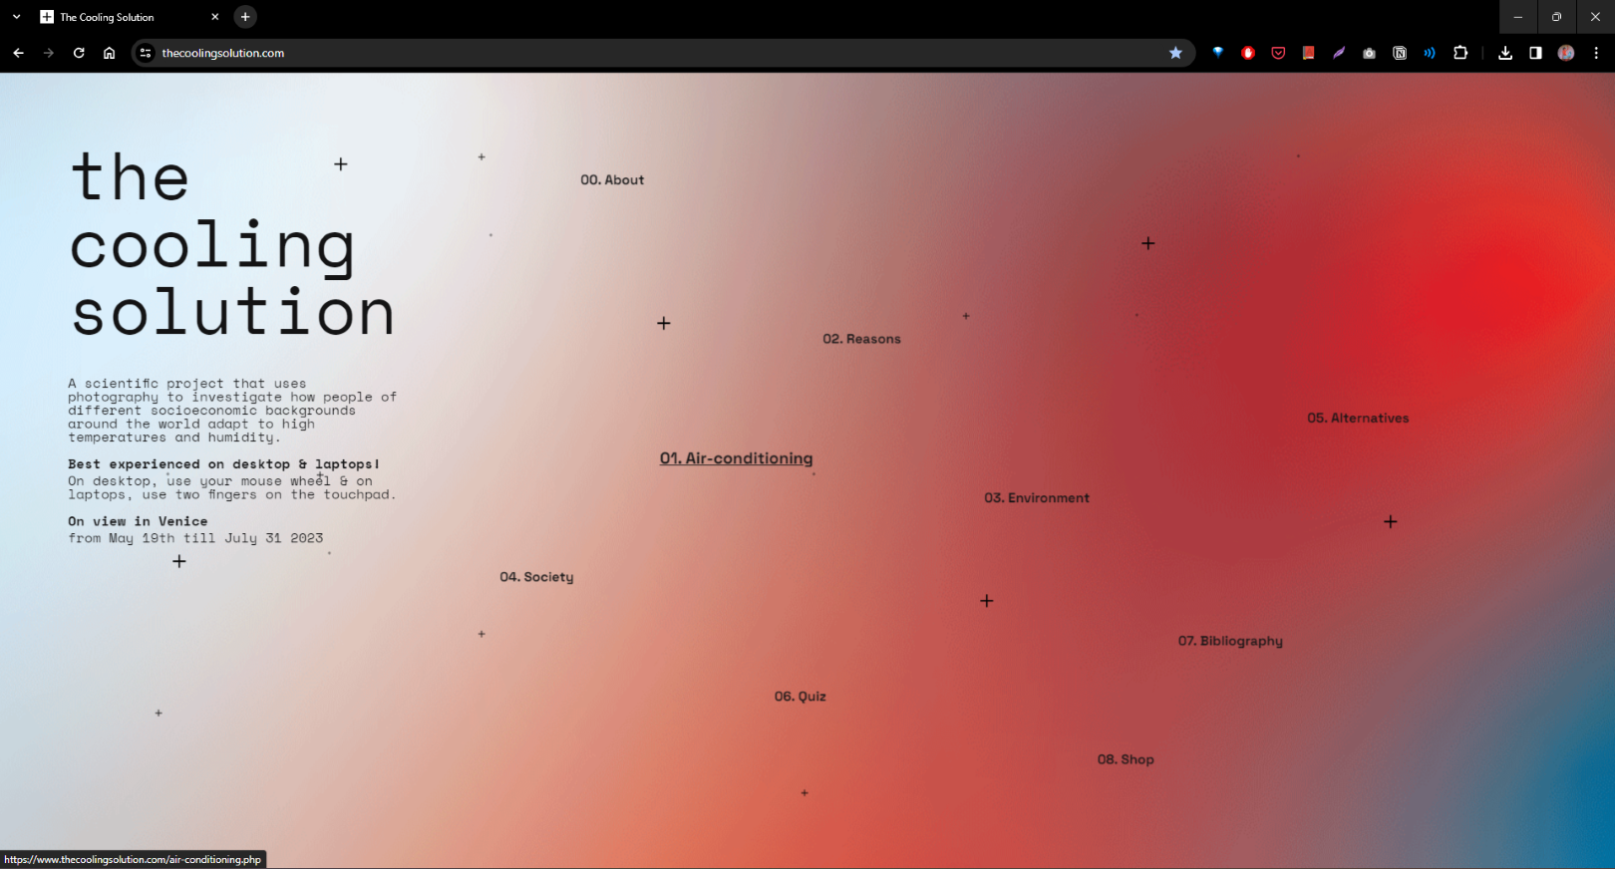This screenshot has height=869, width=1615.
Task: Minimize the browser window
Action: click(x=1518, y=17)
